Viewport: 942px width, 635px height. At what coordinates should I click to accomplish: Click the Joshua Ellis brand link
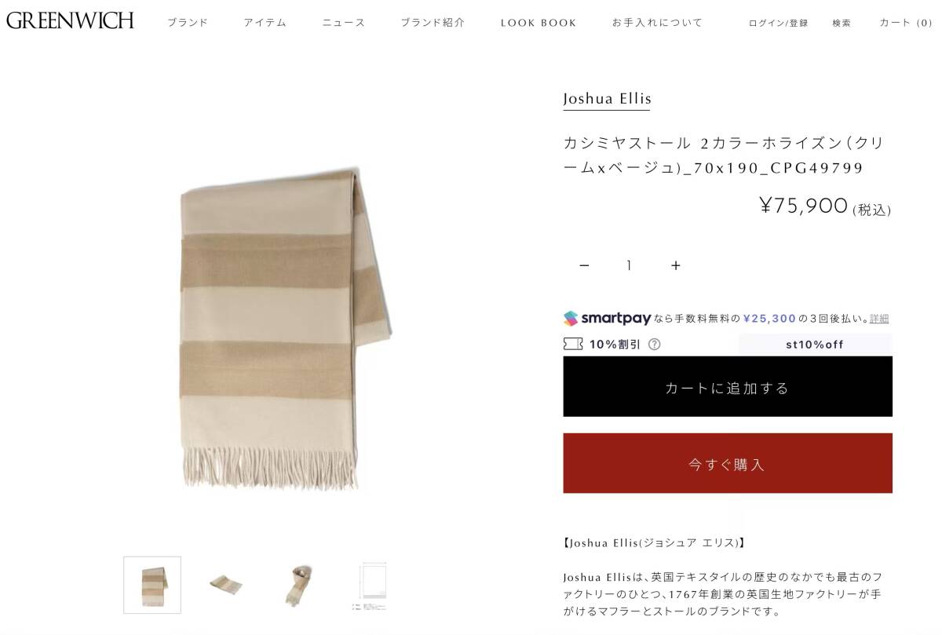607,99
